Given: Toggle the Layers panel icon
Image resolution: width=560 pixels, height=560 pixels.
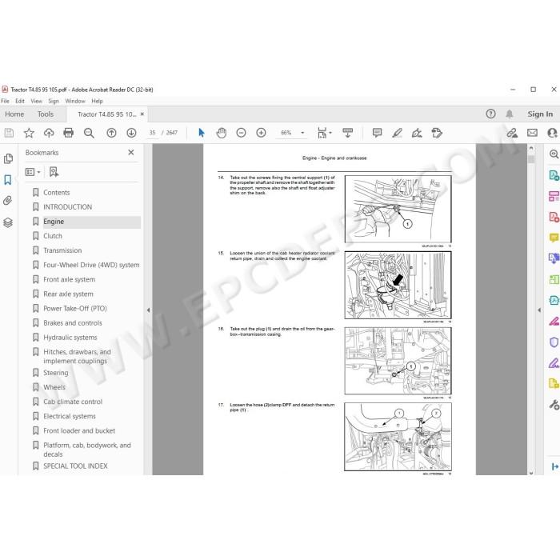Looking at the screenshot, I should tap(8, 222).
